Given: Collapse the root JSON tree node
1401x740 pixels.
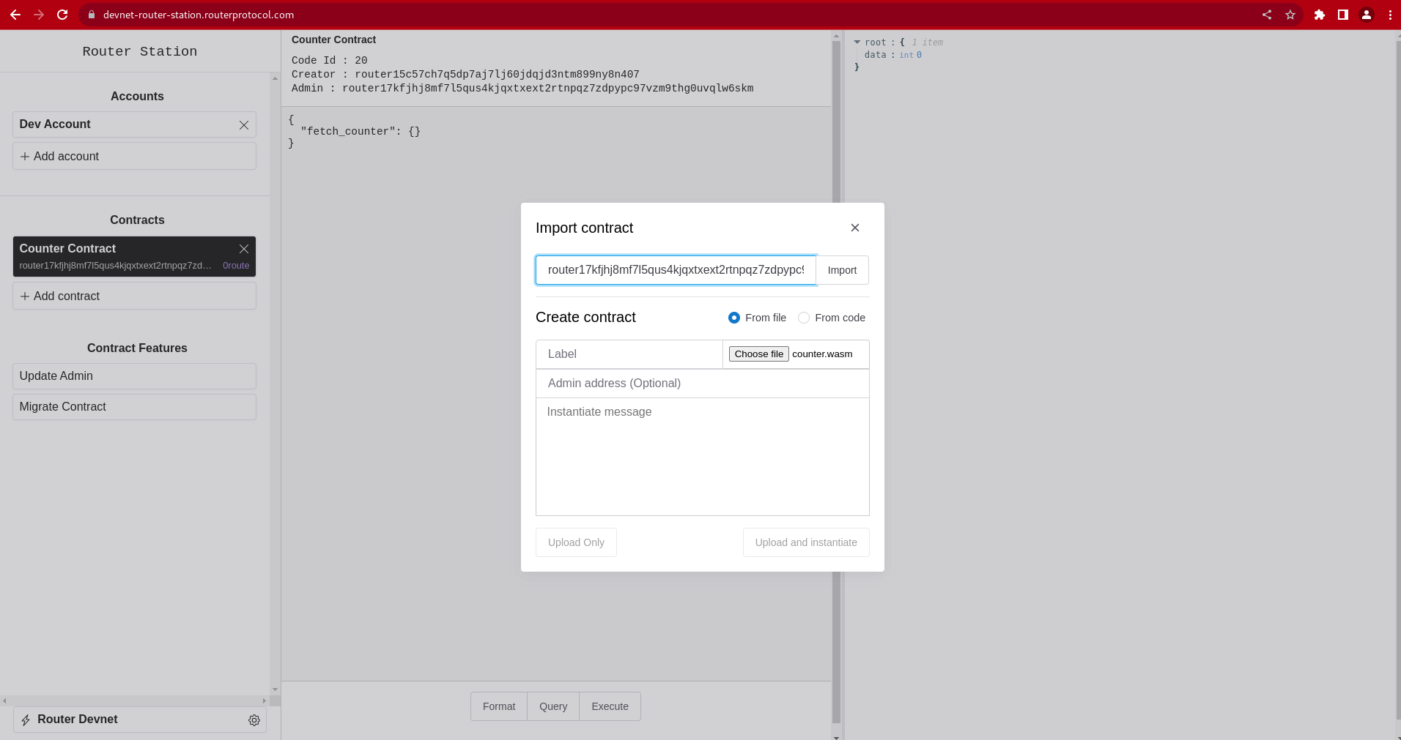Looking at the screenshot, I should (x=857, y=42).
